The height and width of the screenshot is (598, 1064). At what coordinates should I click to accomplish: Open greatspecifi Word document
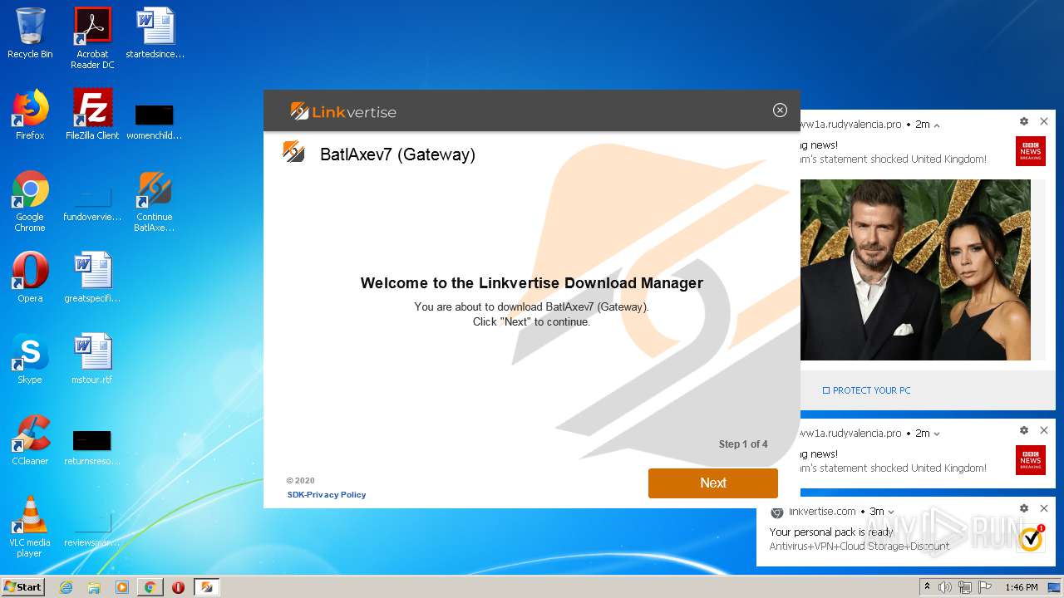pyautogui.click(x=92, y=277)
